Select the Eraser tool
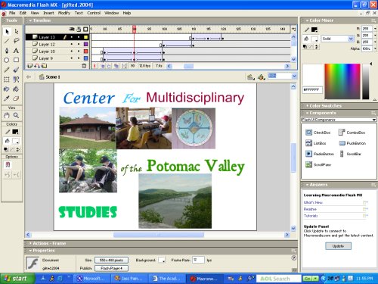The height and width of the screenshot is (284, 378). [x=17, y=98]
